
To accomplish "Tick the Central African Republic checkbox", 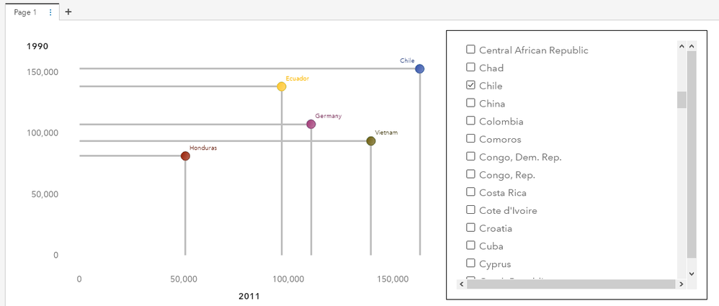I will click(470, 50).
